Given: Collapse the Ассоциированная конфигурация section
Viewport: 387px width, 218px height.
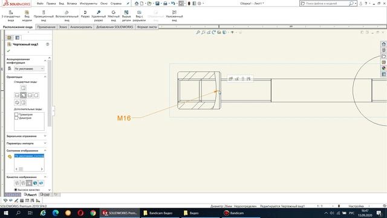Looking at the screenshot, I should (x=45, y=61).
